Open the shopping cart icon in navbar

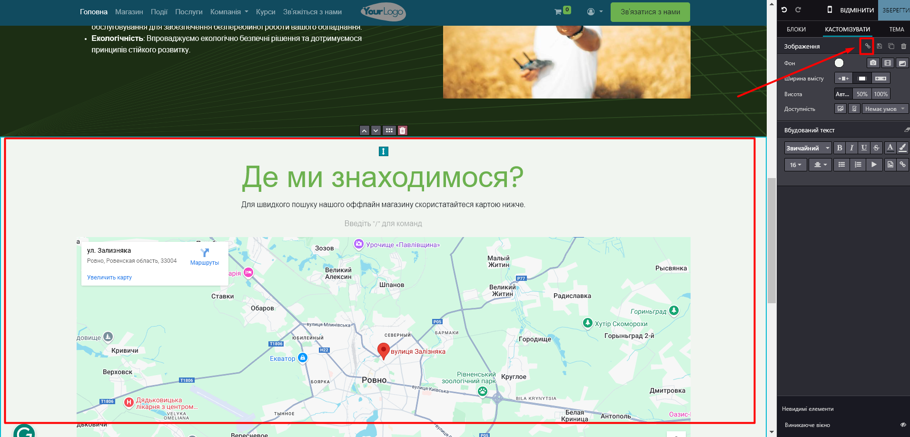558,12
